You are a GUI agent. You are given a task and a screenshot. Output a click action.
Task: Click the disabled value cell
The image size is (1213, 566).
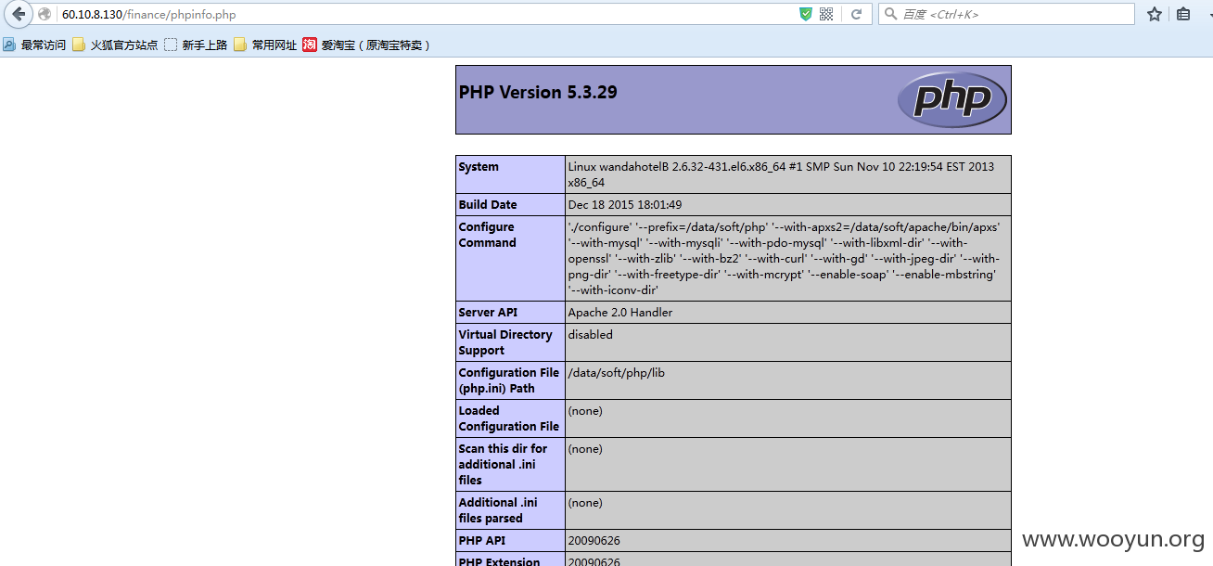pyautogui.click(x=788, y=342)
